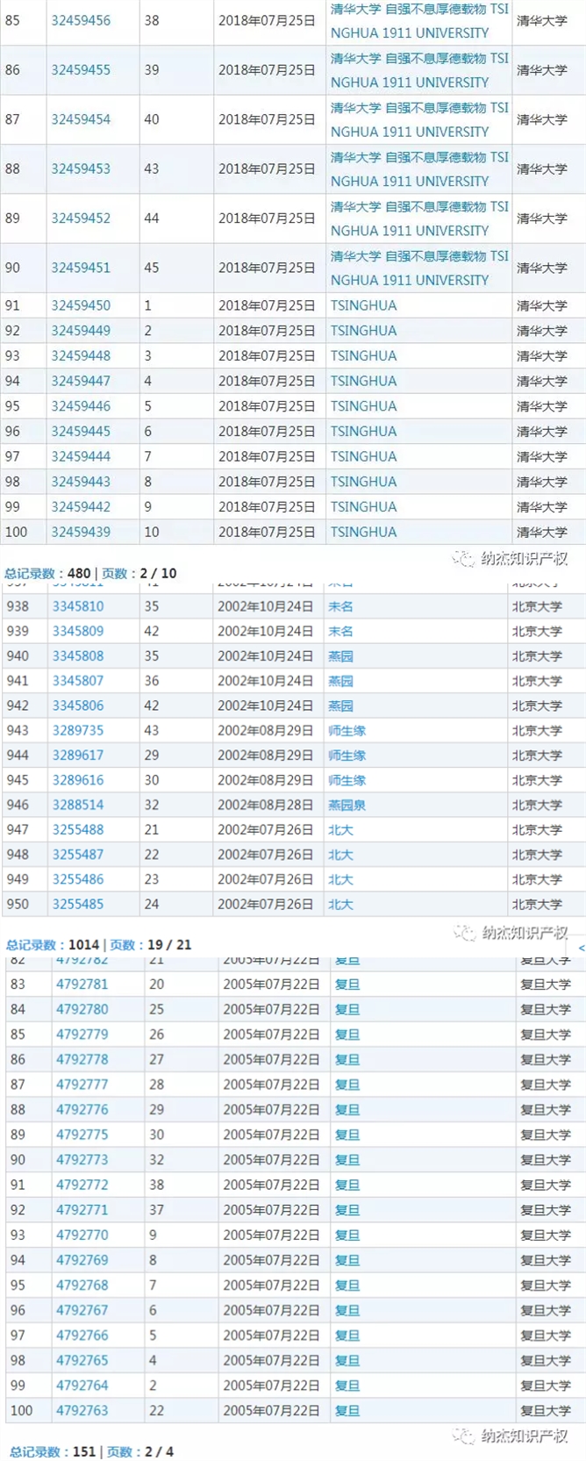Image resolution: width=586 pixels, height=1461 pixels.
Task: Open trademark registration number 4792779
Action: (82, 1035)
